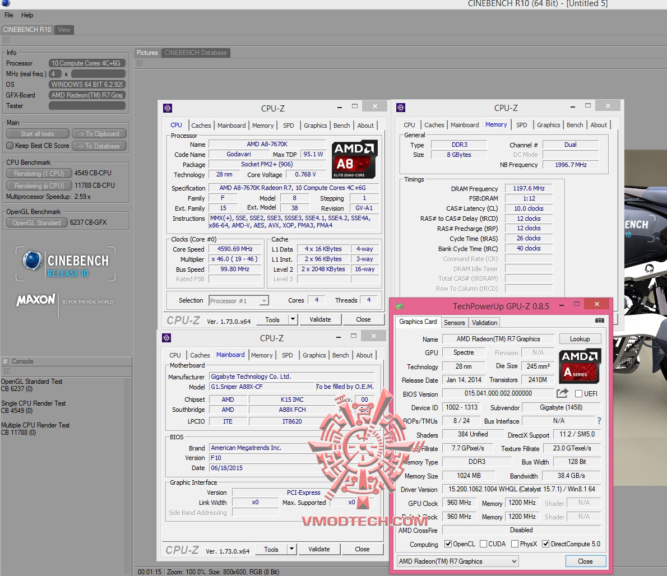Click the Console panel grip handle
Screen dimensions: 667x576
coord(6,371)
